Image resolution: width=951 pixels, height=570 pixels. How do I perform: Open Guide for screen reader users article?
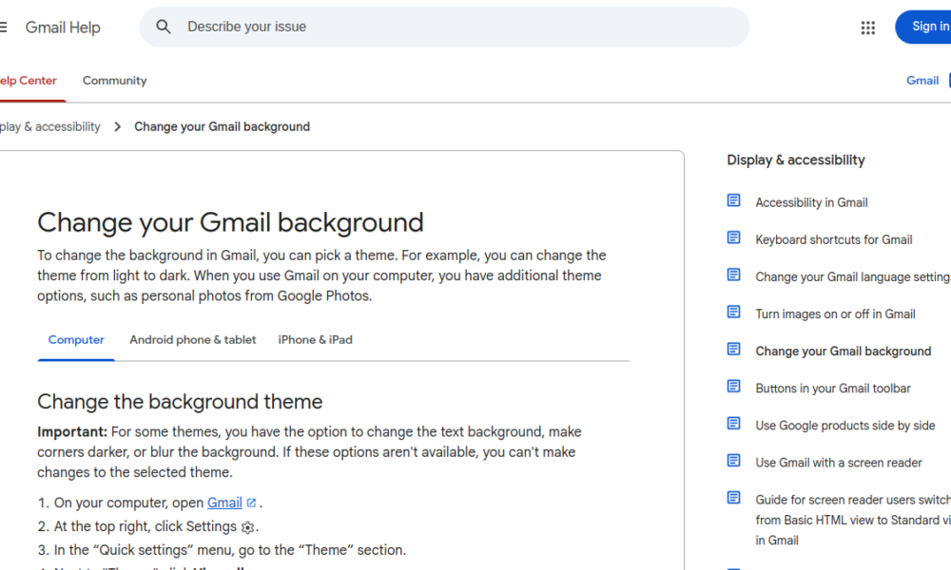(853, 520)
